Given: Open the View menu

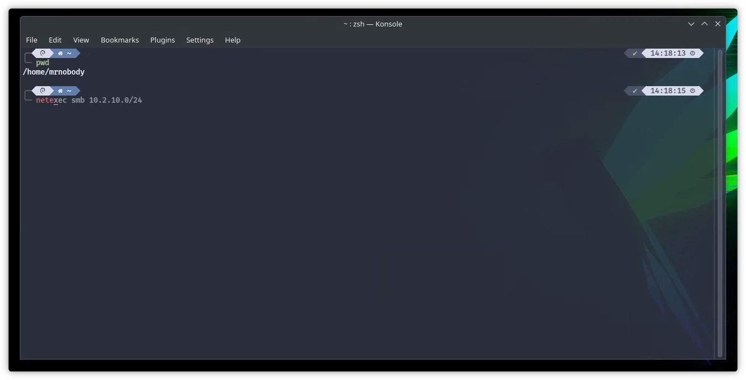Looking at the screenshot, I should pyautogui.click(x=81, y=40).
